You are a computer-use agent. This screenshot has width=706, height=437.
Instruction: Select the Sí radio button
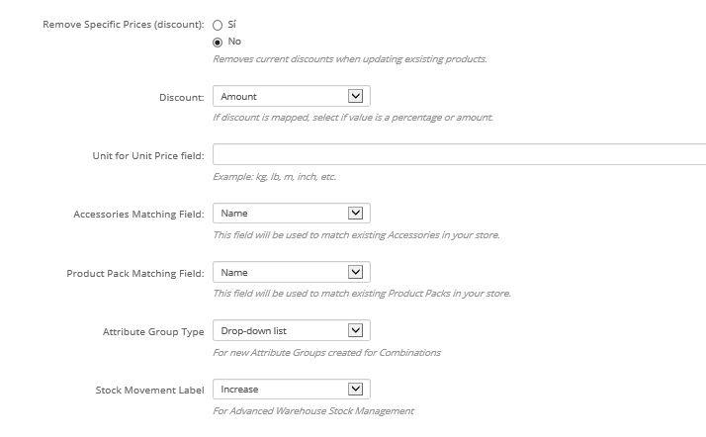[218, 25]
